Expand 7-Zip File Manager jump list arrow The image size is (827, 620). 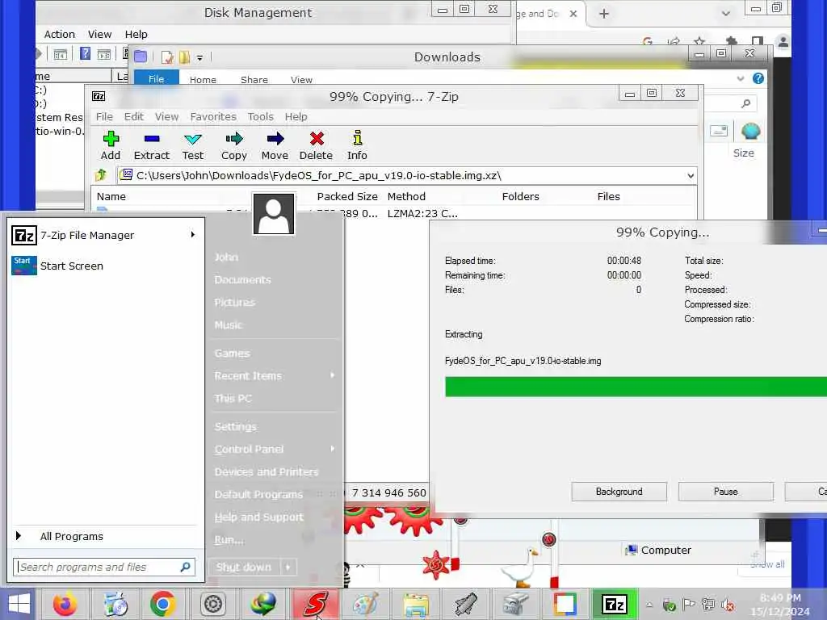(x=192, y=235)
